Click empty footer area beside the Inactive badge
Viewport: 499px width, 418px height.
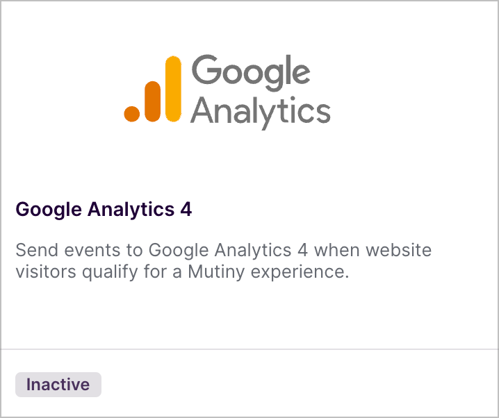point(299,385)
